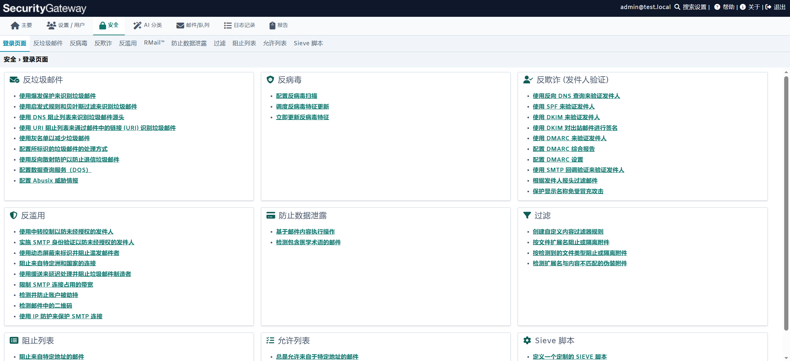Viewport: 790px width, 361px height.
Task: Click the home icon next to 主要
Action: (15, 26)
